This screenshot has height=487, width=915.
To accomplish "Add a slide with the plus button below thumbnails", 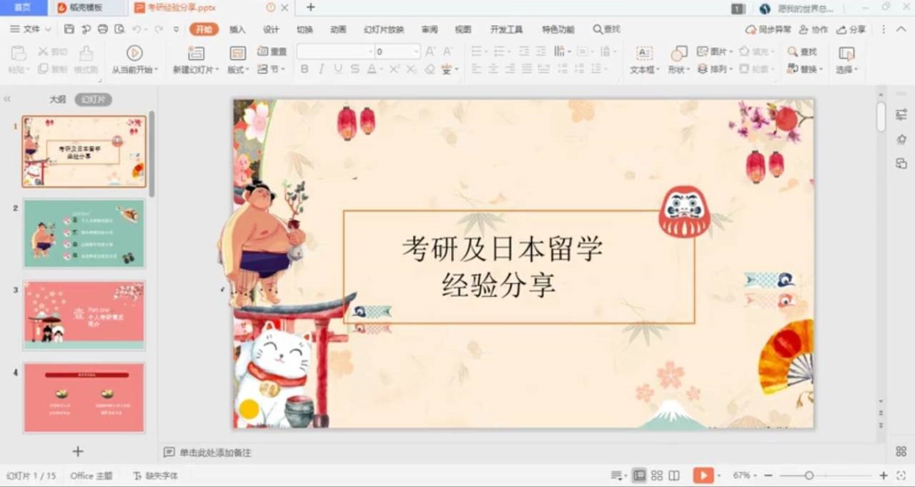I will click(78, 451).
